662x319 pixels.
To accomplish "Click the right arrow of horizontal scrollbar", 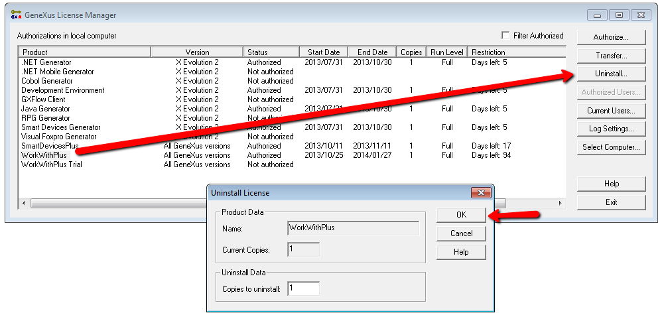I will point(561,203).
